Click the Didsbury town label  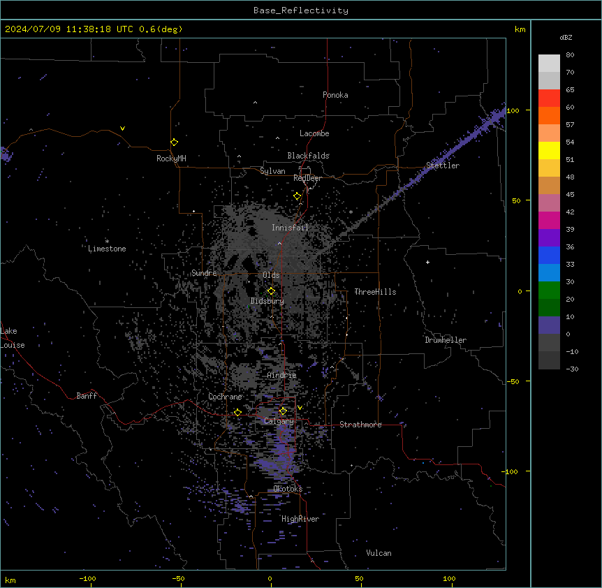[x=267, y=301]
